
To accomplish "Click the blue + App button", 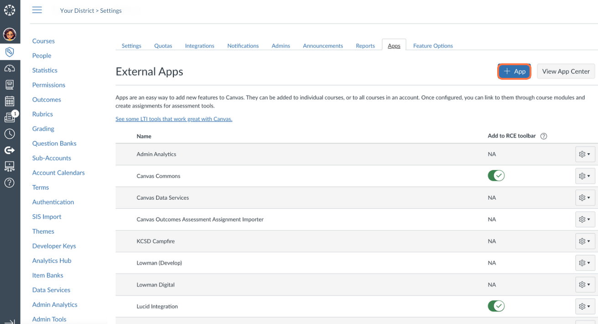I will coord(514,71).
